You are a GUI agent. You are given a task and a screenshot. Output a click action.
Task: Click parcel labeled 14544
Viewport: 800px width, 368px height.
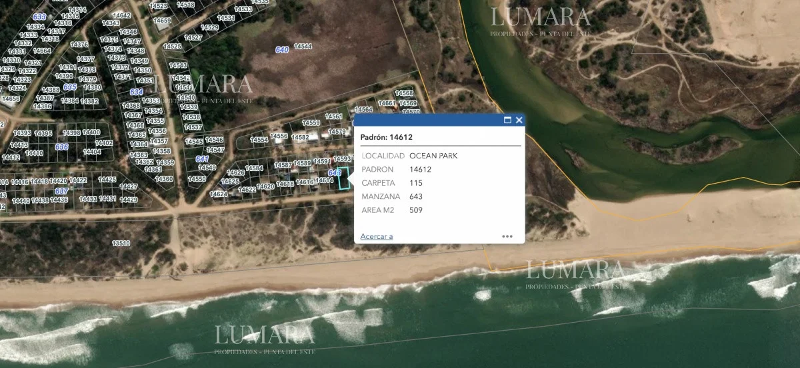(303, 47)
